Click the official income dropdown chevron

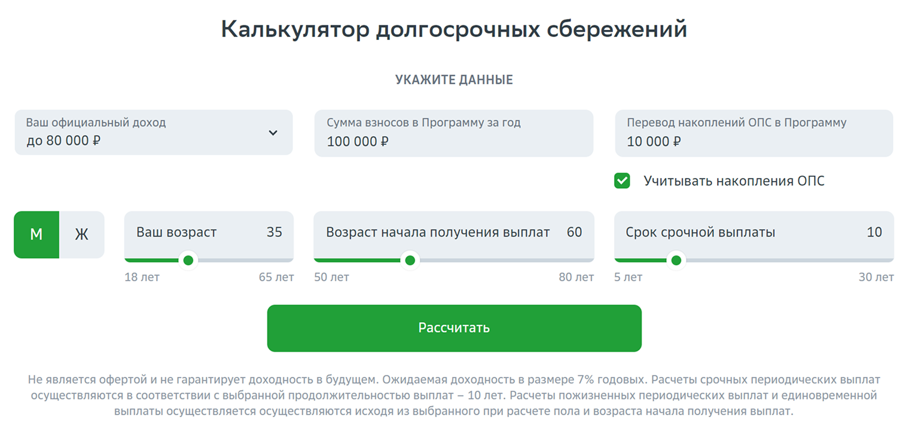[273, 133]
